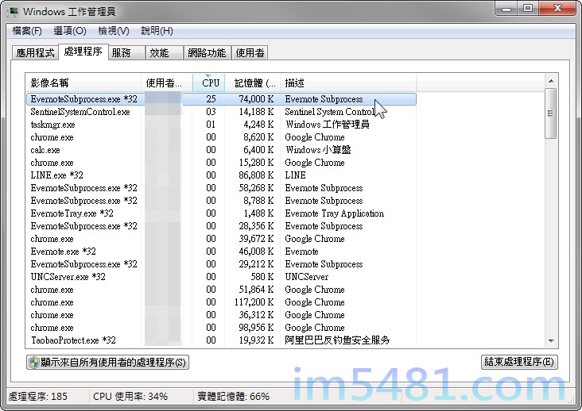Switch to the 網路功能 tab
The image size is (582, 411).
(206, 53)
